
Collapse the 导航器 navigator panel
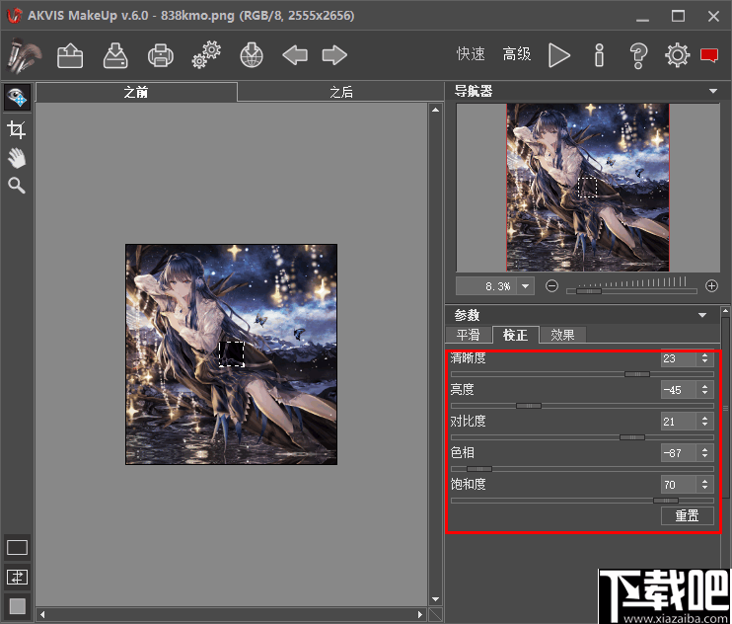pos(713,92)
